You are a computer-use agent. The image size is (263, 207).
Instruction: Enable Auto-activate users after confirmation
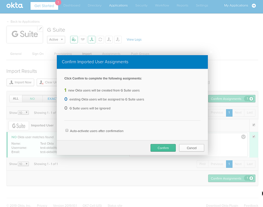[67, 130]
